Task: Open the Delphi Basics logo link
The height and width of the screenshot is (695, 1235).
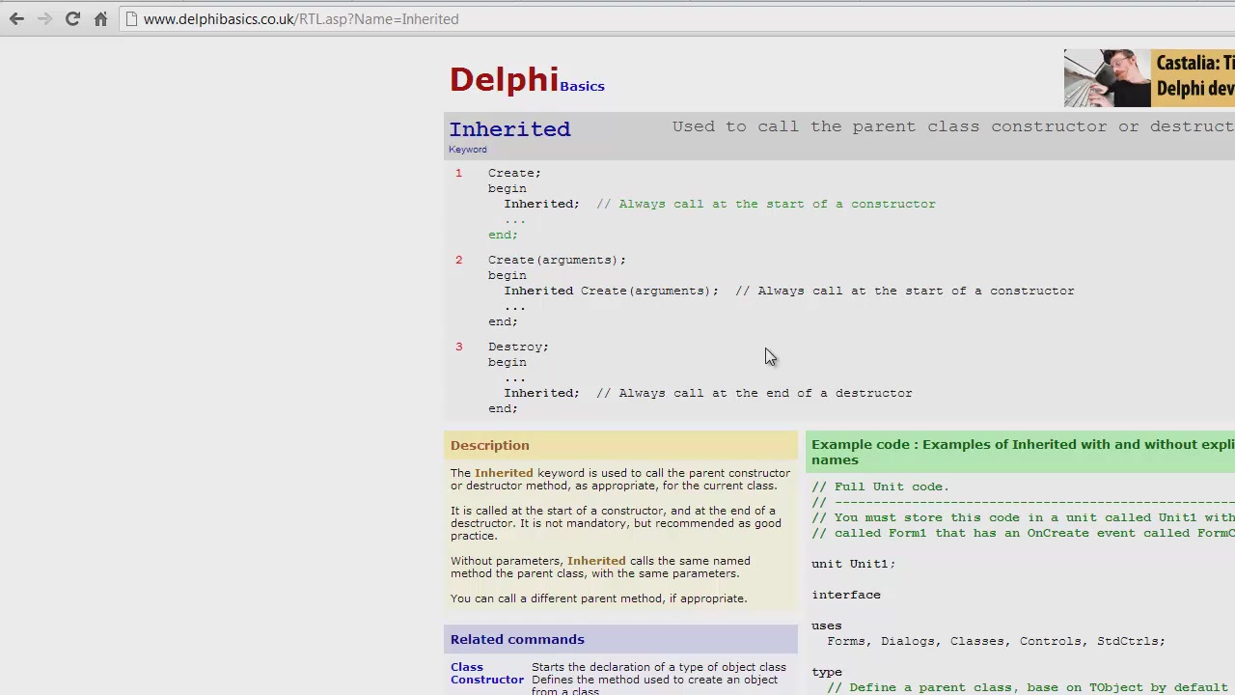Action: pyautogui.click(x=527, y=79)
